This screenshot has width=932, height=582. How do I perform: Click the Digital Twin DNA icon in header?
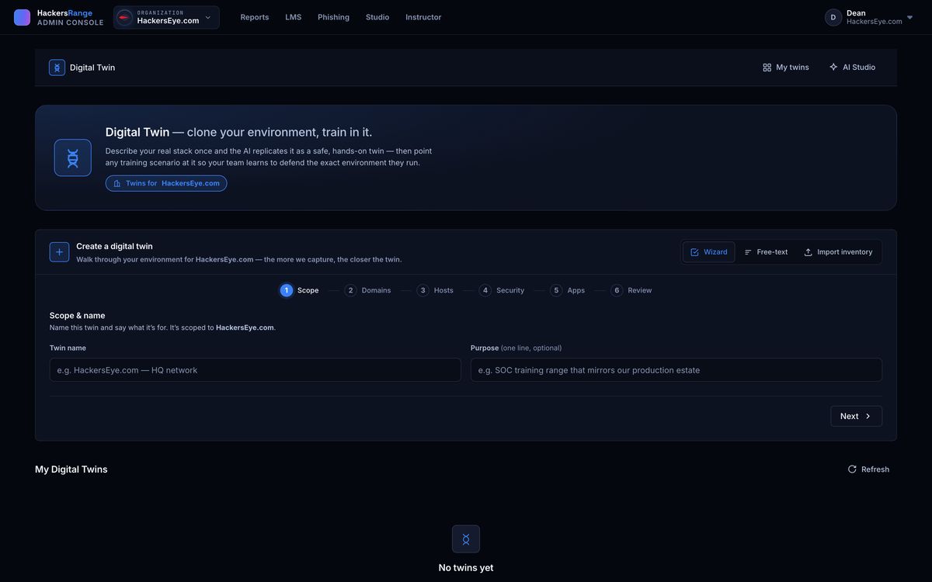pyautogui.click(x=57, y=68)
